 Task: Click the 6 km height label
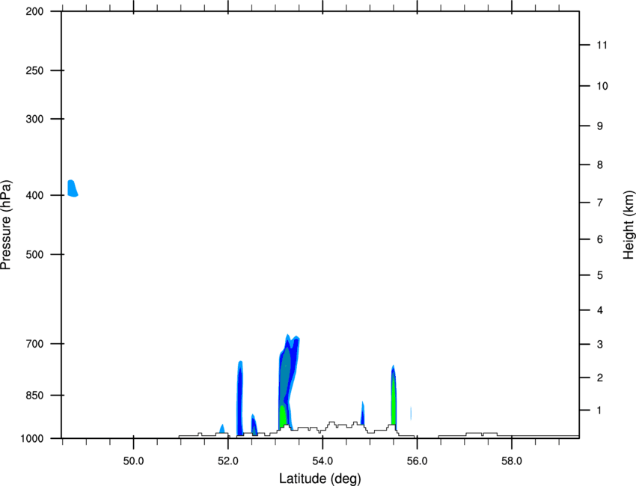599,239
